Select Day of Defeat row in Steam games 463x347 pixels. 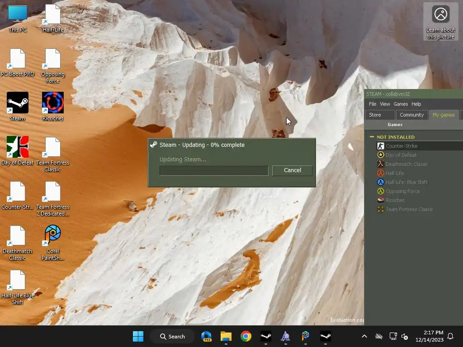[420, 155]
